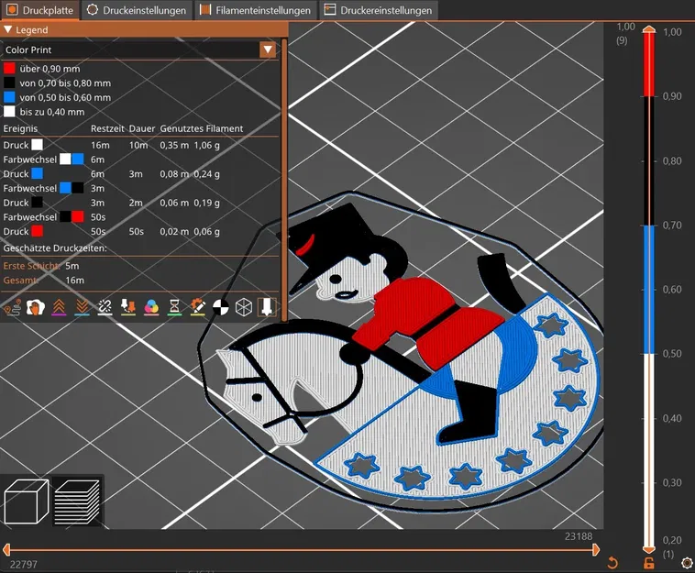
Task: Click black swatch in Druck 2m row
Action: pyautogui.click(x=38, y=203)
